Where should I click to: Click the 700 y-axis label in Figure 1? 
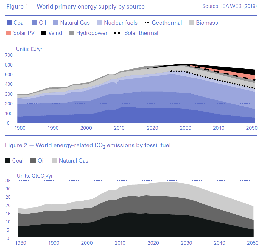click(x=9, y=55)
